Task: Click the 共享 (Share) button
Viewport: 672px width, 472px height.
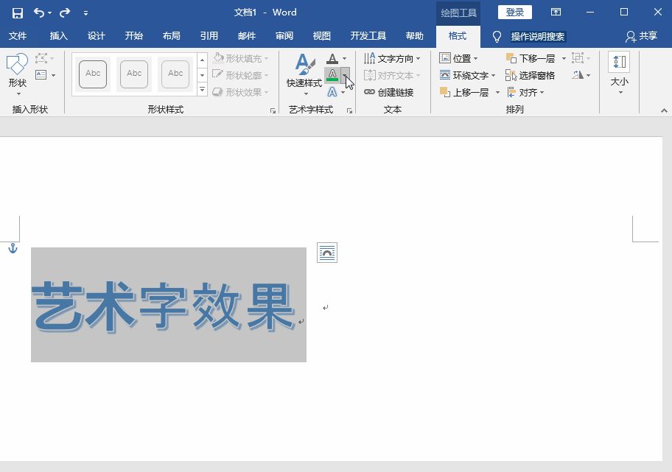Action: tap(640, 36)
